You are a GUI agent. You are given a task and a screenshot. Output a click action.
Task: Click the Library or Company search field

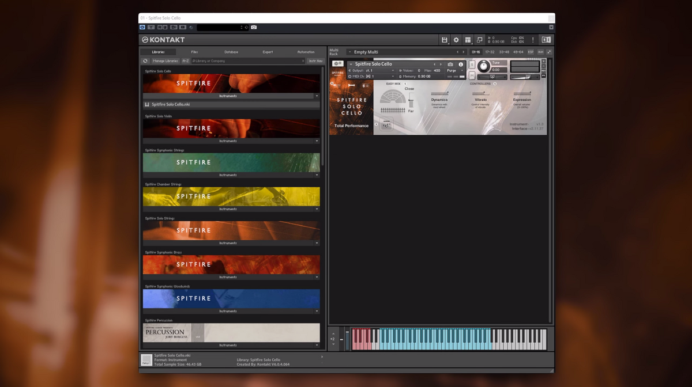tap(248, 60)
